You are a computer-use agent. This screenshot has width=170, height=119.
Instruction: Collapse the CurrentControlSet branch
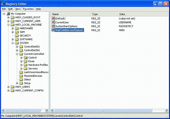click(17, 54)
